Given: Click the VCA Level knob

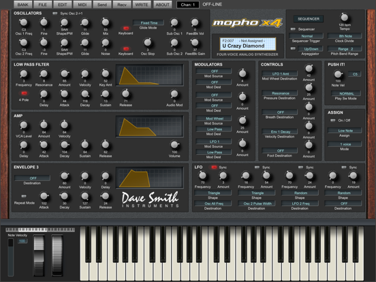Looking at the screenshot, I should (x=23, y=125).
